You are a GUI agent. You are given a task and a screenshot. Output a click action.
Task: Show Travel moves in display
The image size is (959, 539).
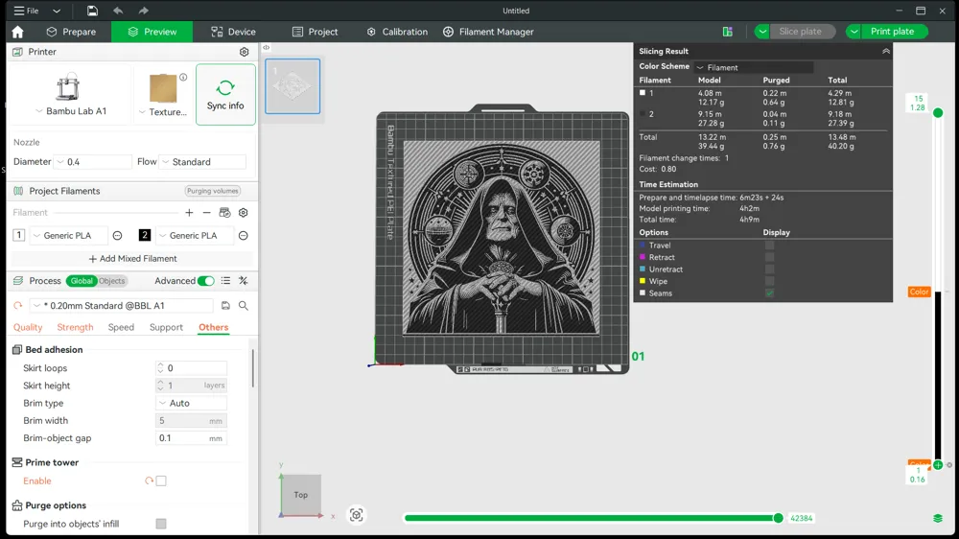tap(769, 246)
